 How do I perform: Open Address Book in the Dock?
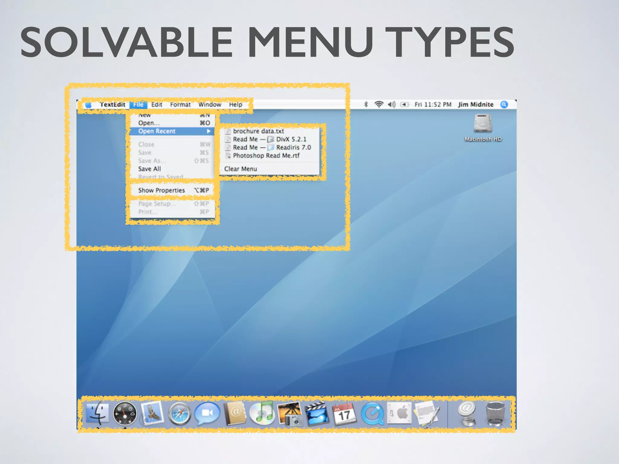235,413
